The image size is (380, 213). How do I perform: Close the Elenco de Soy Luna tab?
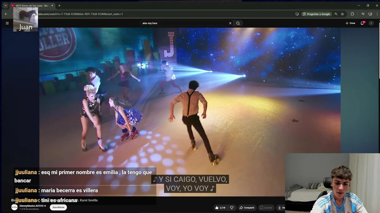pos(52,6)
